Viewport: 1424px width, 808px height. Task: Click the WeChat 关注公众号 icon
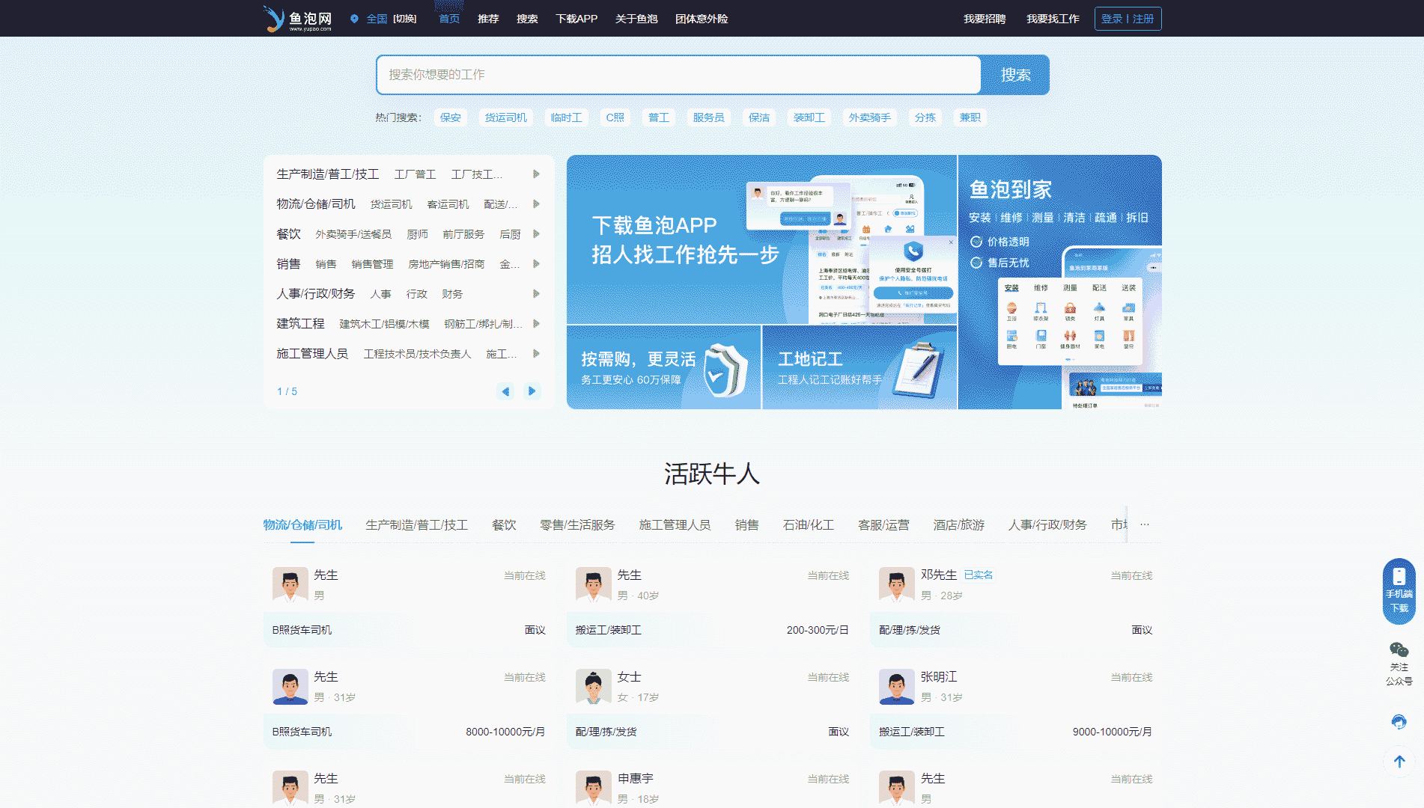coord(1399,649)
